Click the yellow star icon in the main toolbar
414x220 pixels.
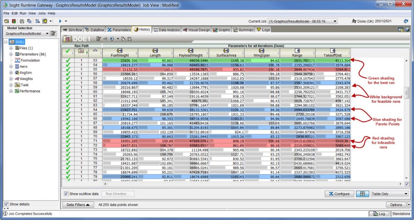tap(45, 21)
